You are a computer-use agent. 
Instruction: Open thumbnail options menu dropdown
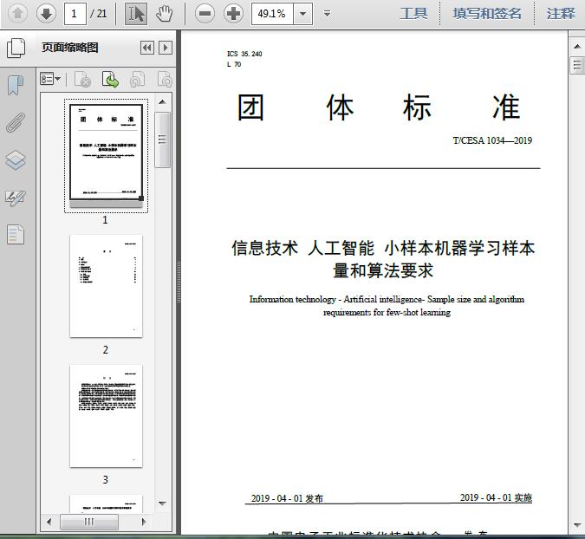(50, 80)
